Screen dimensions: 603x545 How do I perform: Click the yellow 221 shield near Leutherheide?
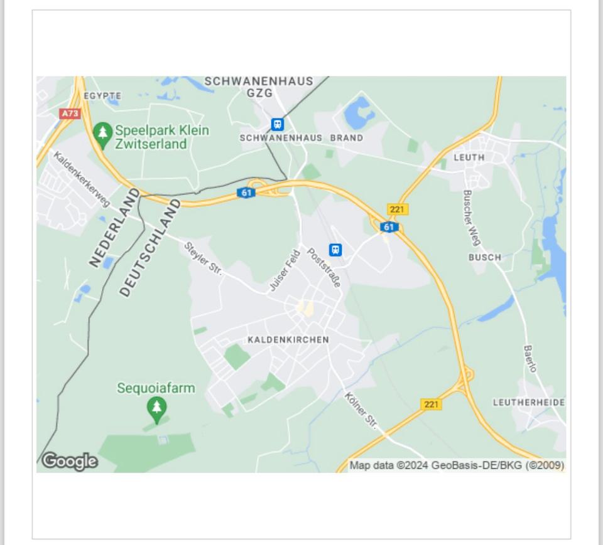[431, 404]
